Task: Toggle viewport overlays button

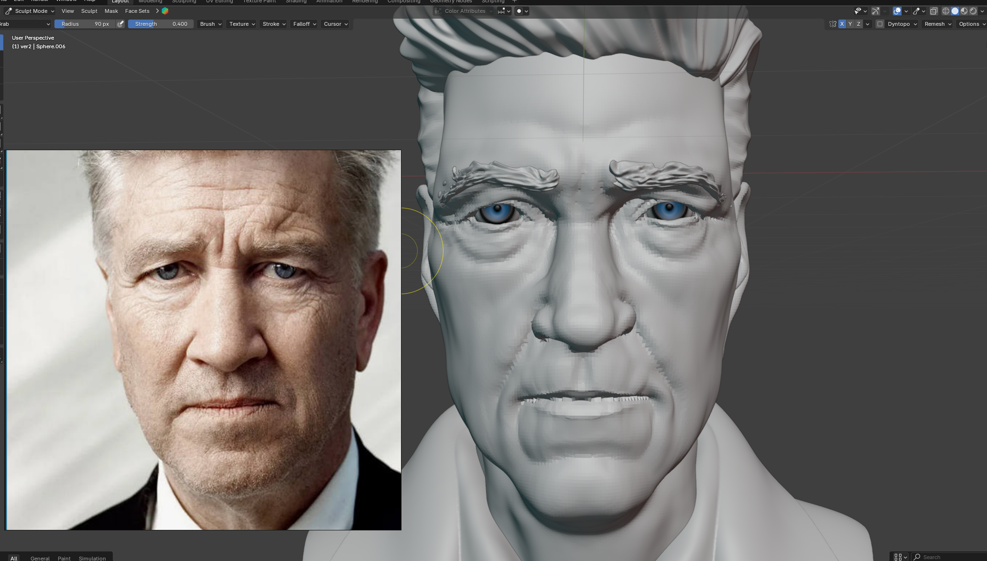Action: point(897,11)
